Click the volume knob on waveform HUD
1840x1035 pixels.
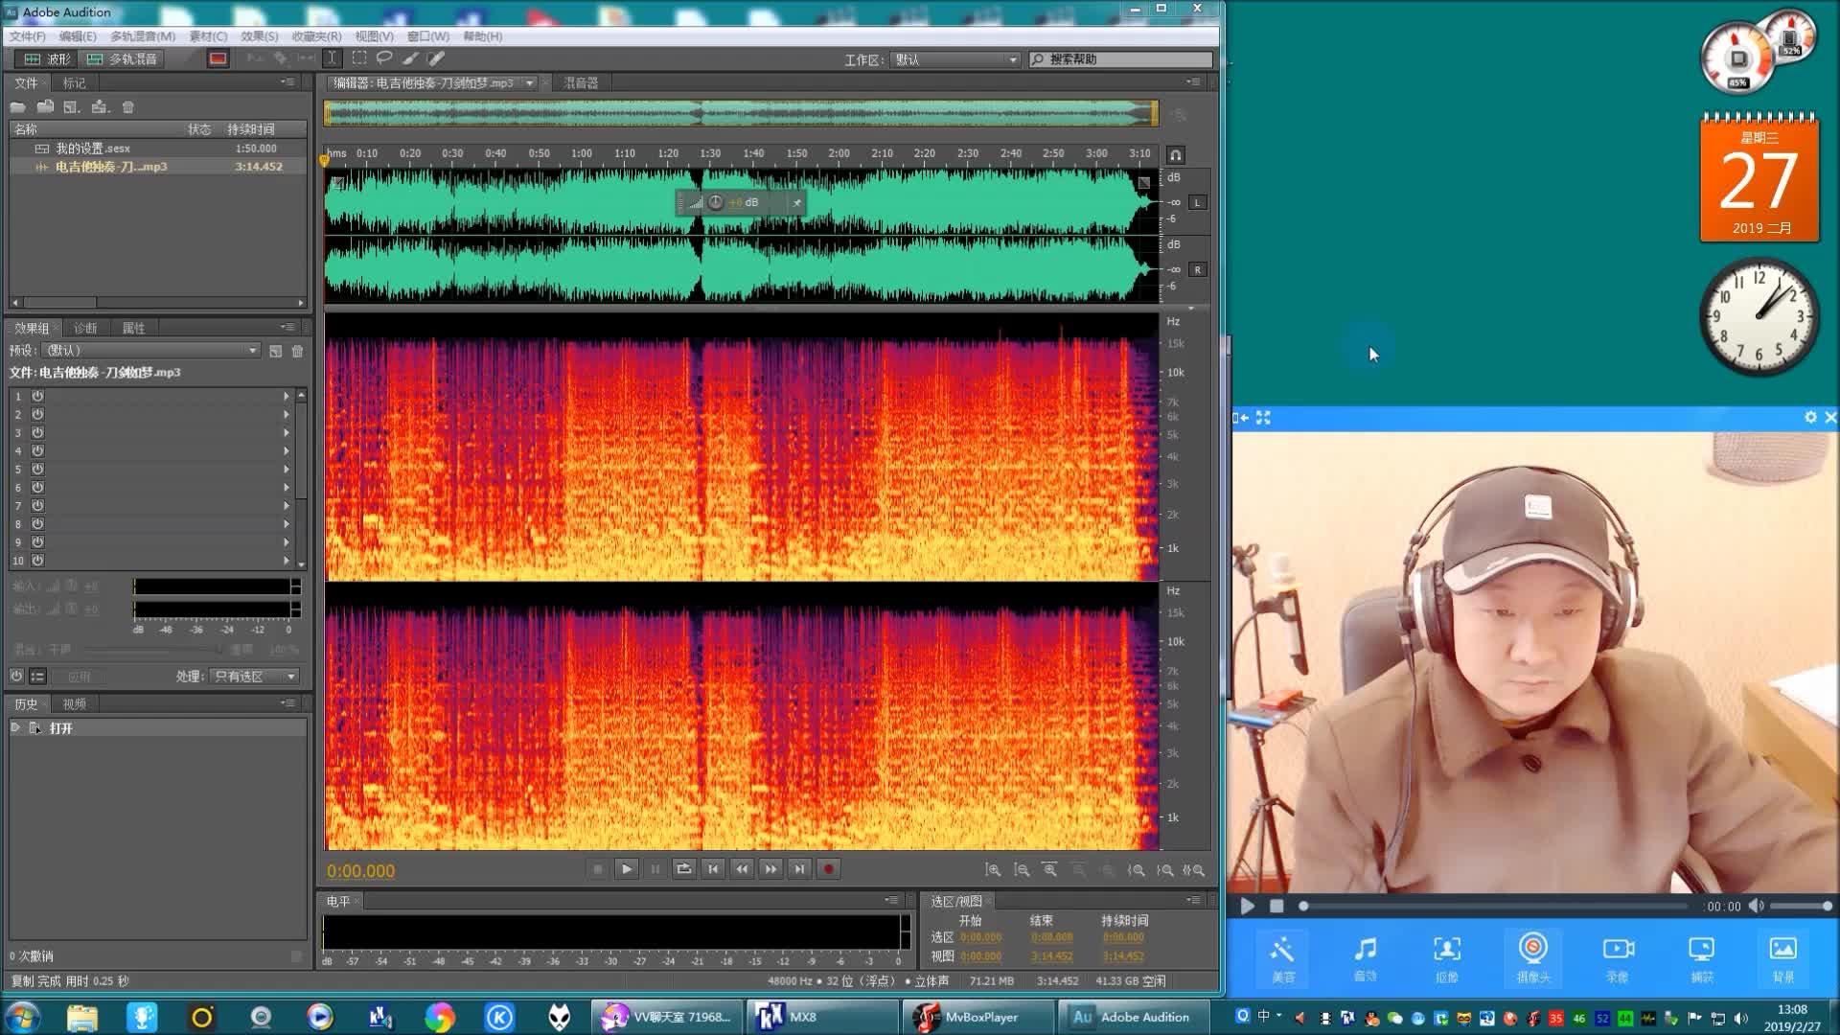tap(716, 202)
